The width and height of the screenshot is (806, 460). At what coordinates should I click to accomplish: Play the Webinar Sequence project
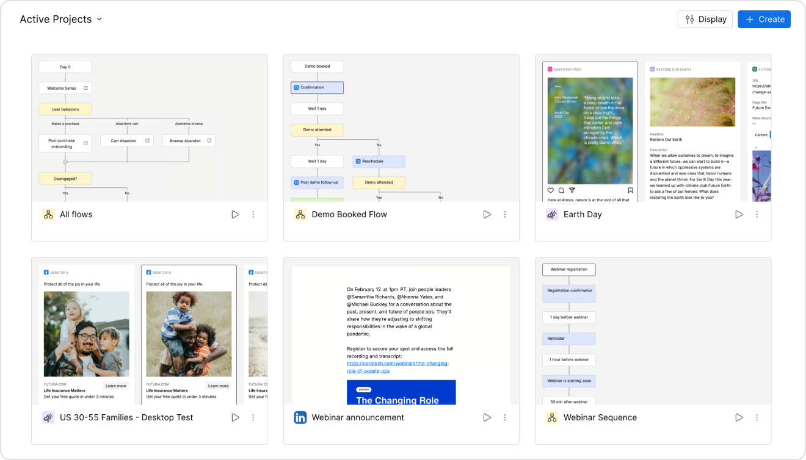click(739, 417)
